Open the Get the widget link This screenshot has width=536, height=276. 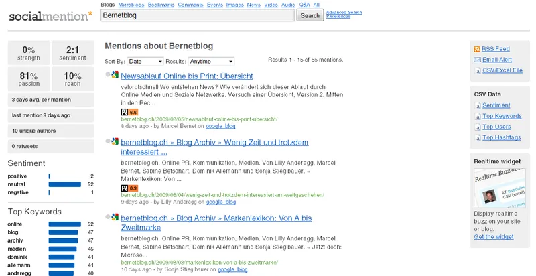click(494, 237)
